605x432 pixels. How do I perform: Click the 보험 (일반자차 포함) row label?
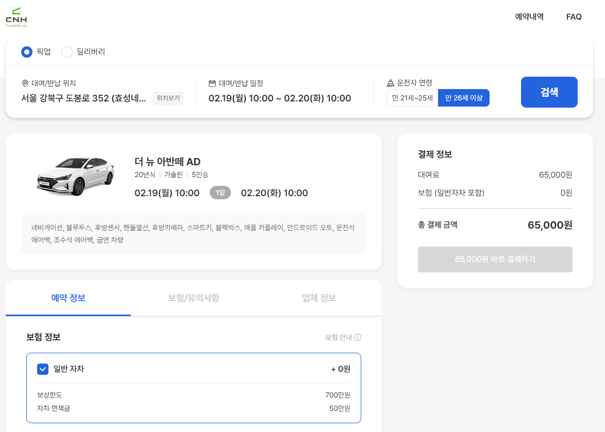[451, 193]
